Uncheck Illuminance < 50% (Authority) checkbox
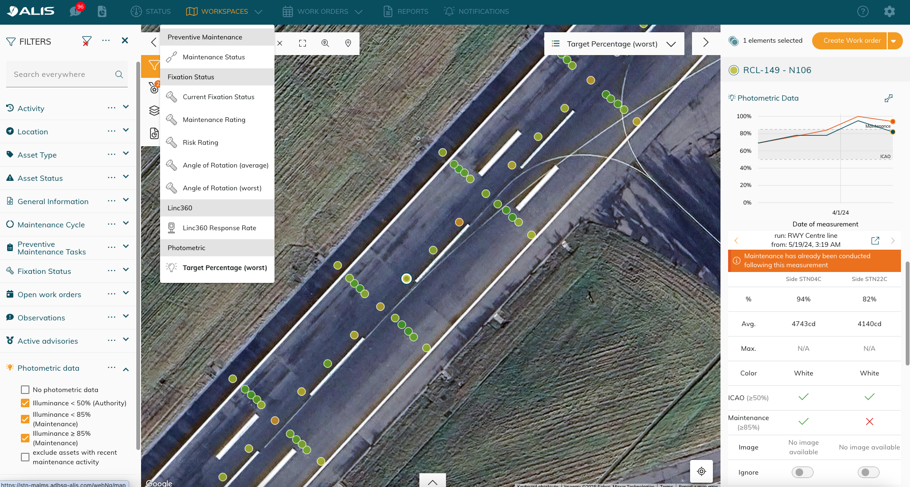Viewport: 910px width, 487px height. (x=25, y=403)
